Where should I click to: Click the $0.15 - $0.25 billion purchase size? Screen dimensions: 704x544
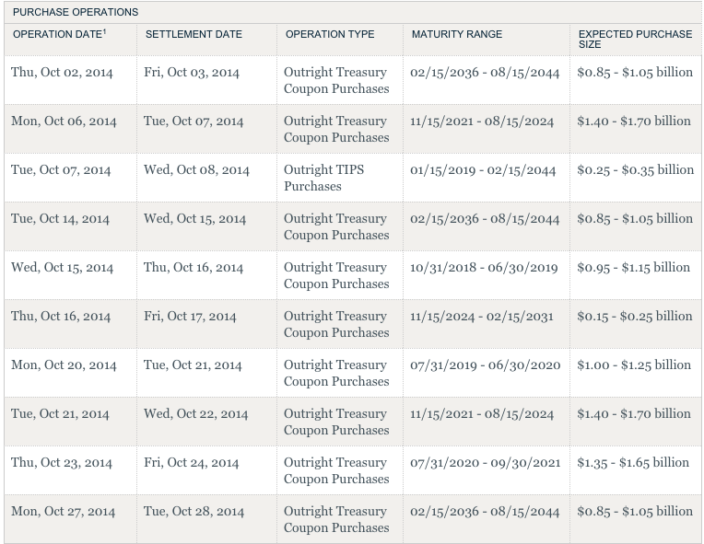point(635,316)
